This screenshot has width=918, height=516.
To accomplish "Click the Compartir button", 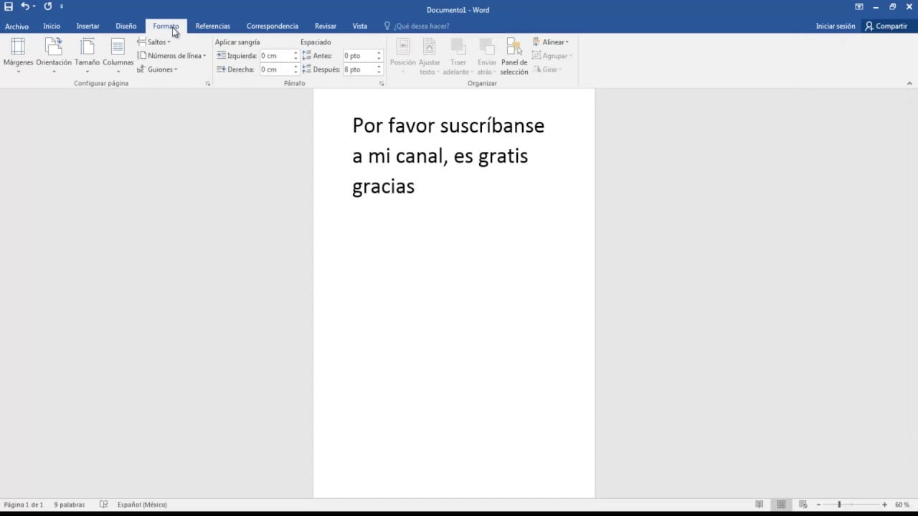I will pos(888,26).
